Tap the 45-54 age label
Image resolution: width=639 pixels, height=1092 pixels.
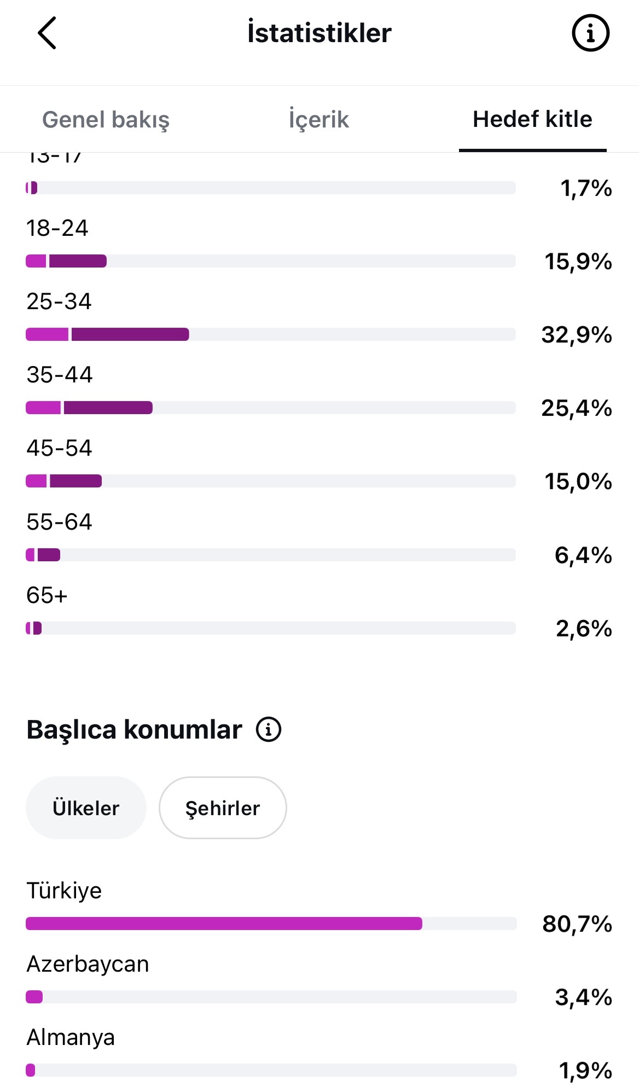coord(59,448)
